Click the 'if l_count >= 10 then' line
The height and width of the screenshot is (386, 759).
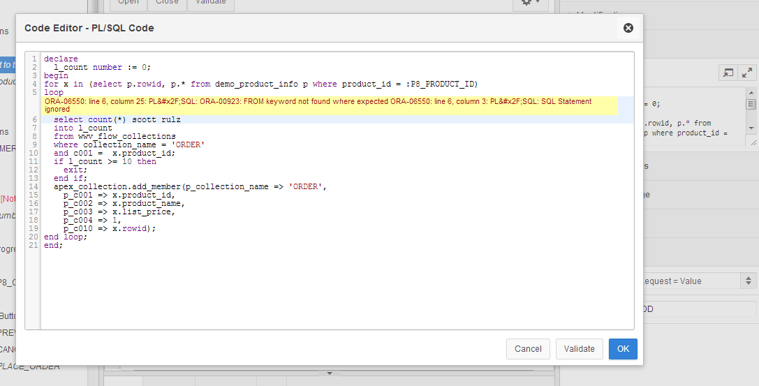point(105,161)
